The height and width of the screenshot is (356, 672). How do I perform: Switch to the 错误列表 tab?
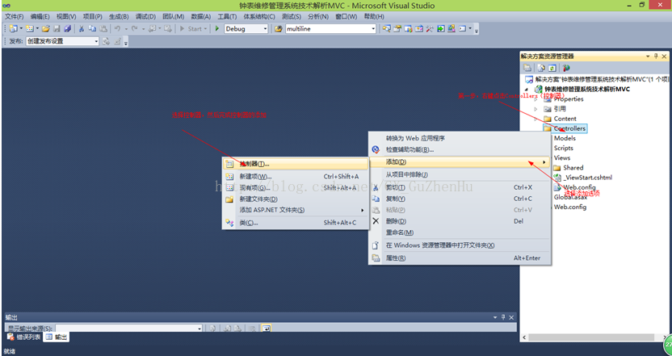[x=24, y=337]
